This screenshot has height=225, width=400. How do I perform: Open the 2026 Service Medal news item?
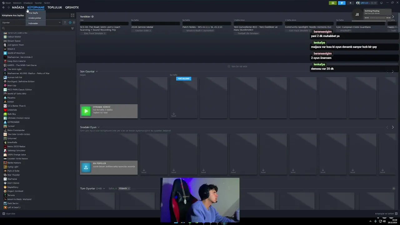click(x=142, y=27)
